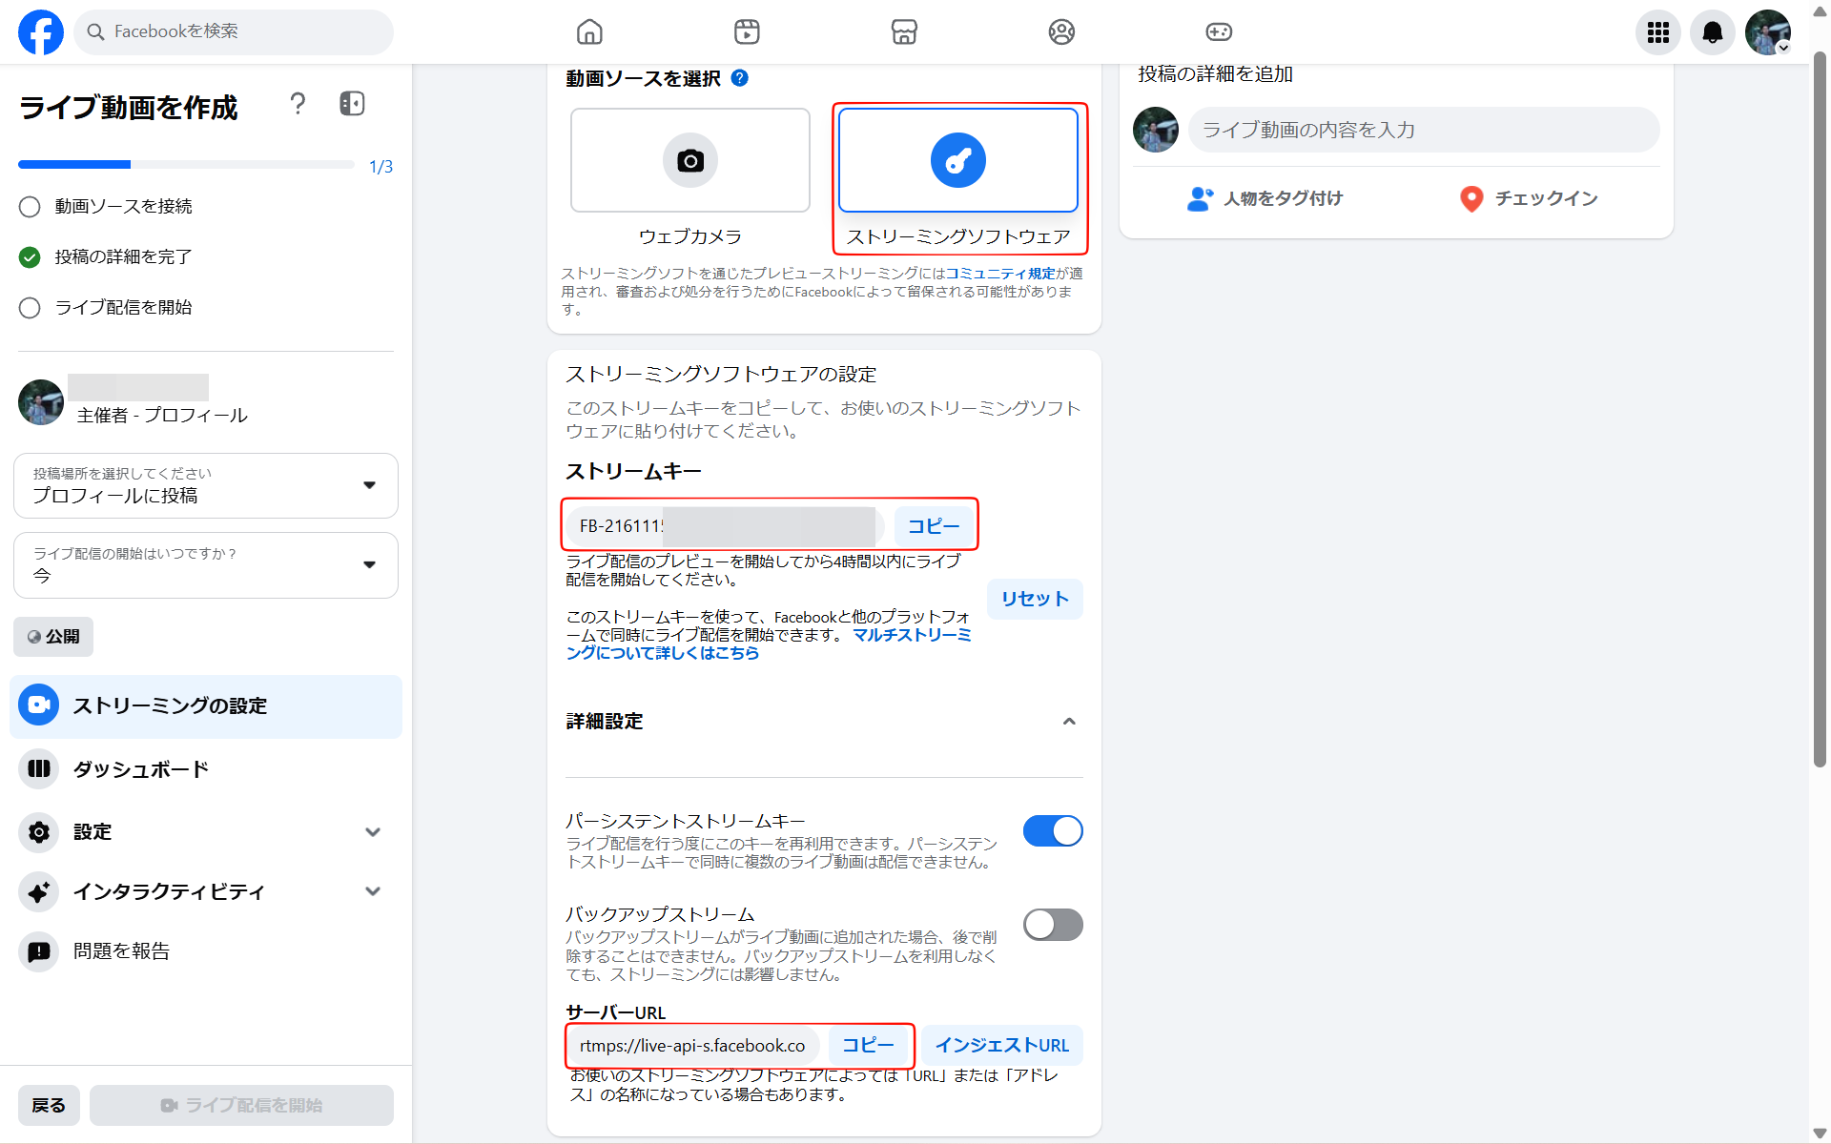Screen dimensions: 1831x1144
Task: Click the blue help icon beside 動画ソースを選択
Action: [x=740, y=78]
